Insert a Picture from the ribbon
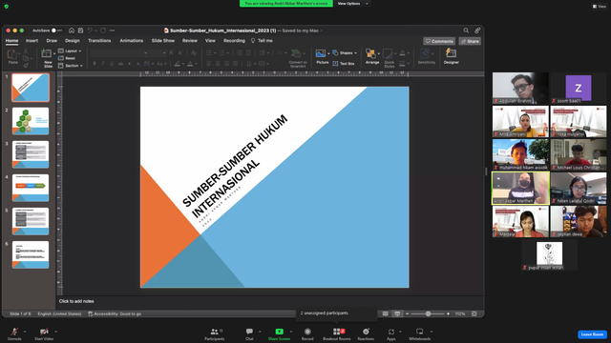 [321, 53]
